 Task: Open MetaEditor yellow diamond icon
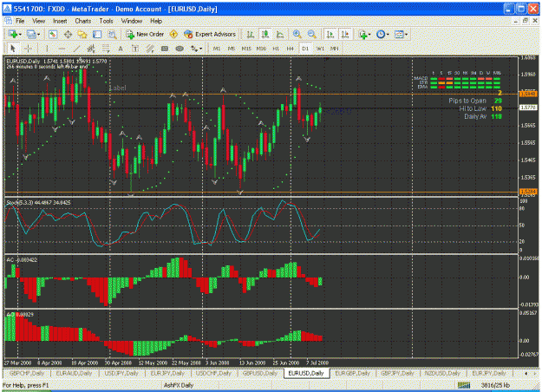click(173, 34)
